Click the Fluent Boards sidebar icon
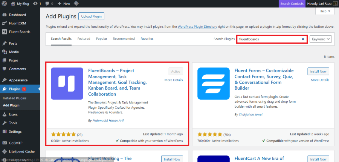Viewport: 339px width, 162px height. pos(4,32)
